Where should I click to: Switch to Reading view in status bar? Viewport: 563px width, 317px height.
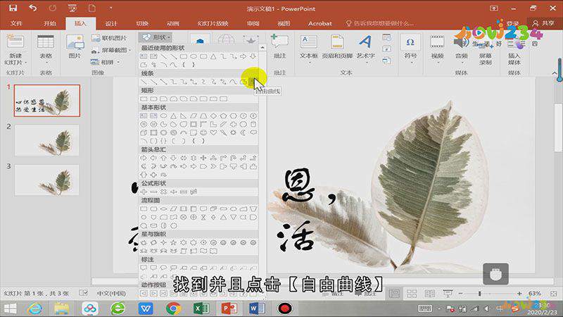tap(430, 294)
